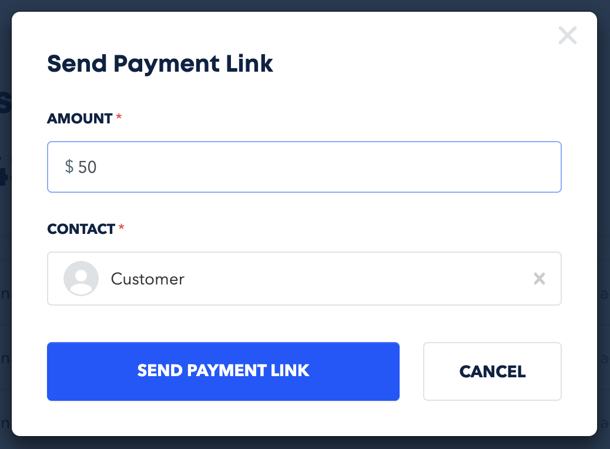Screen dimensions: 610x449
Task: Click CANCEL to abort the payment link
Action: 492,371
